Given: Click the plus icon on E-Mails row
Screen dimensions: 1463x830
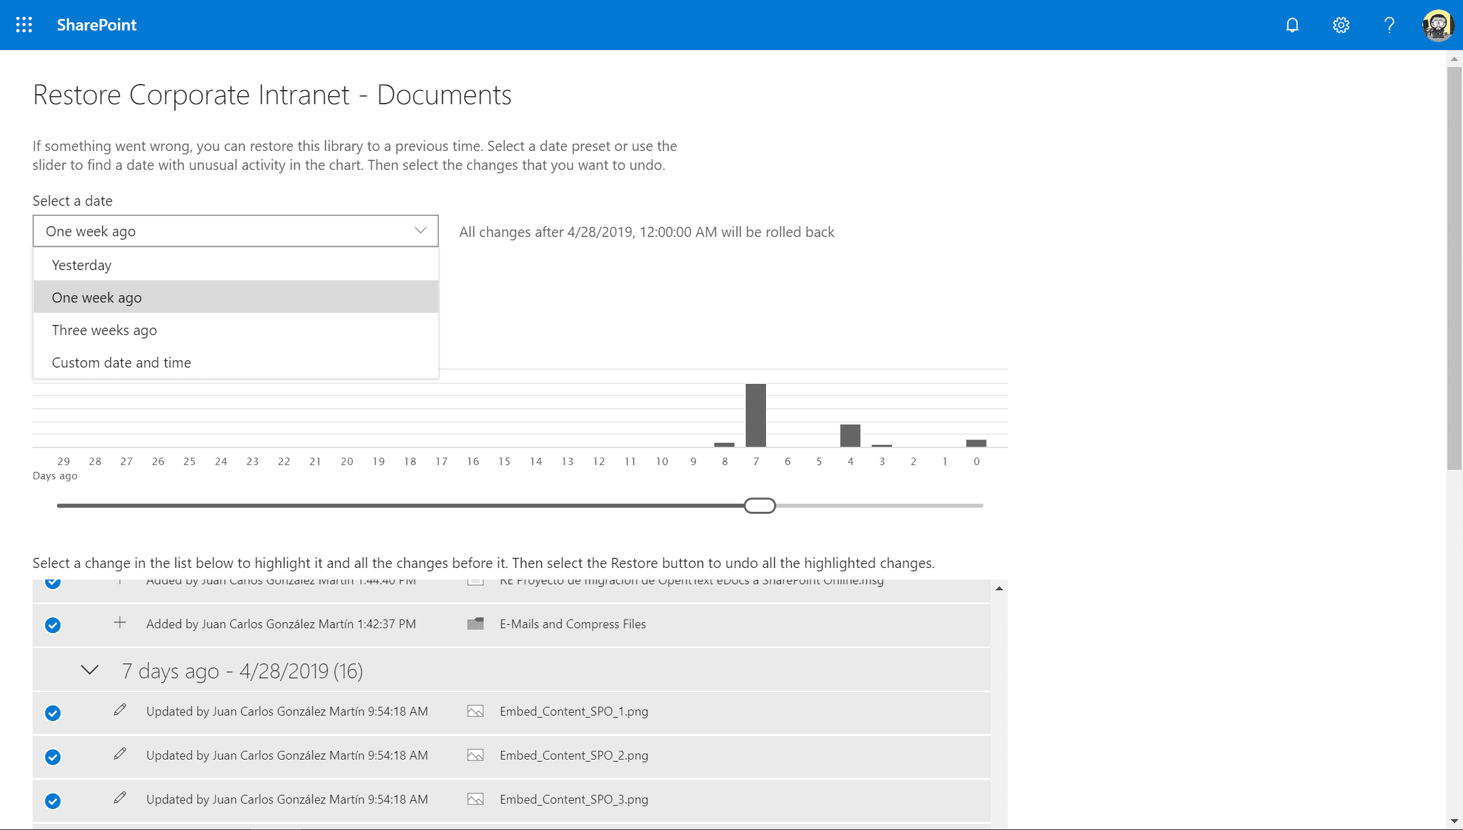Looking at the screenshot, I should pyautogui.click(x=120, y=622).
